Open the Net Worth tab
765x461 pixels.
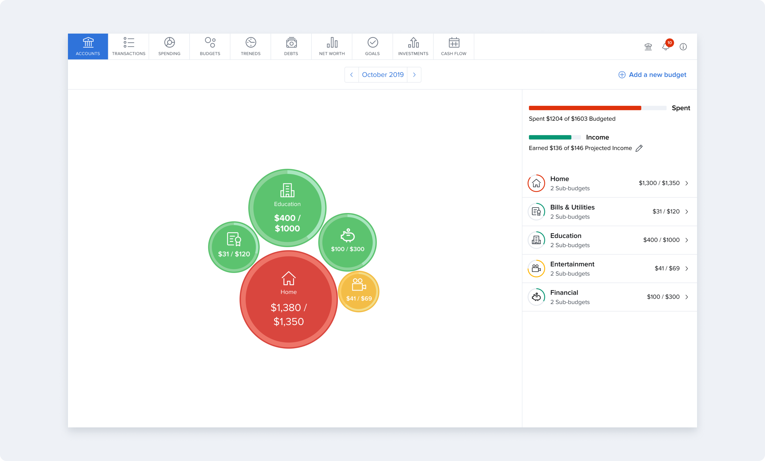point(332,46)
